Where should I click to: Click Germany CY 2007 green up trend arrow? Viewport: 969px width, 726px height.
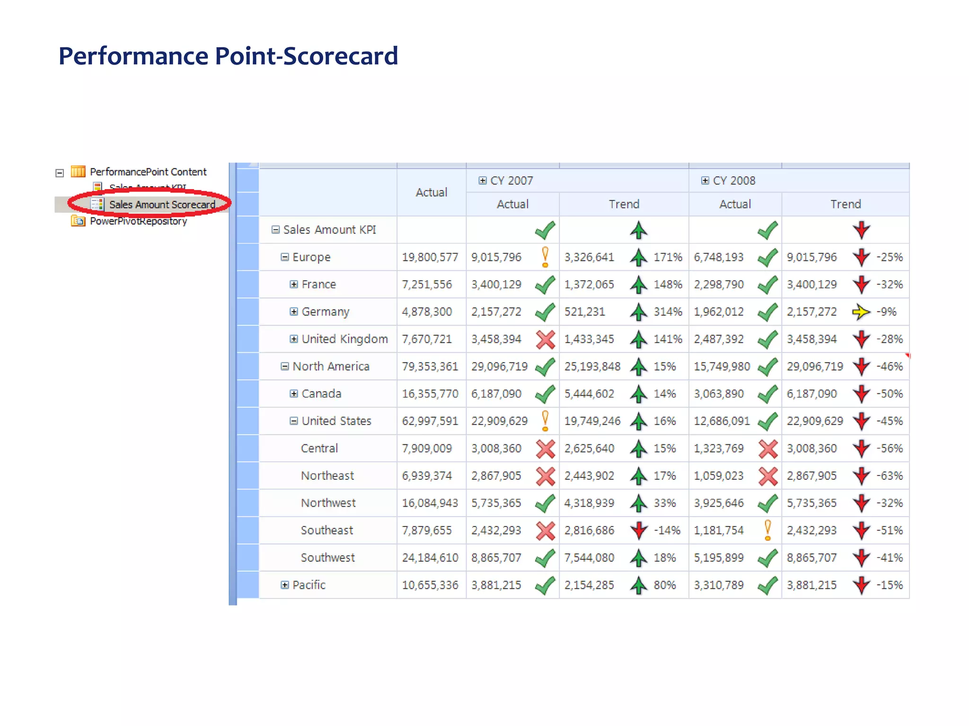click(x=639, y=311)
